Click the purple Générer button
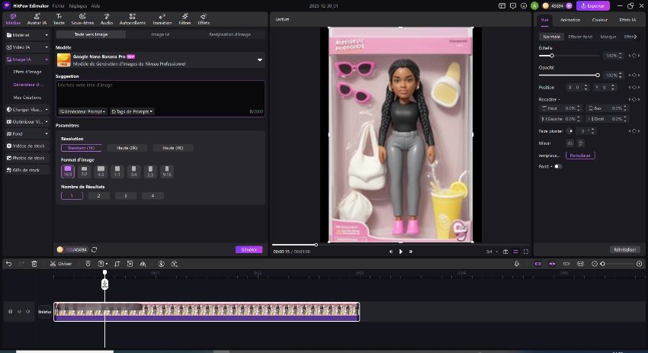The width and height of the screenshot is (648, 353). click(x=249, y=249)
